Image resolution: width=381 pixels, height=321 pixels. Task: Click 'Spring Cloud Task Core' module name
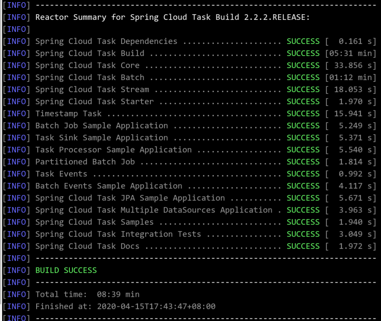click(x=87, y=65)
